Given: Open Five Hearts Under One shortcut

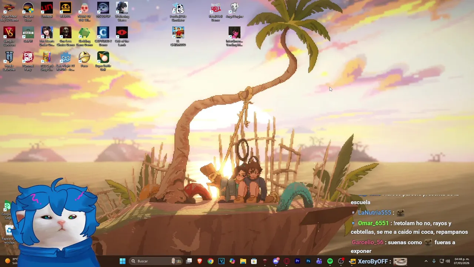Looking at the screenshot, I should [47, 36].
